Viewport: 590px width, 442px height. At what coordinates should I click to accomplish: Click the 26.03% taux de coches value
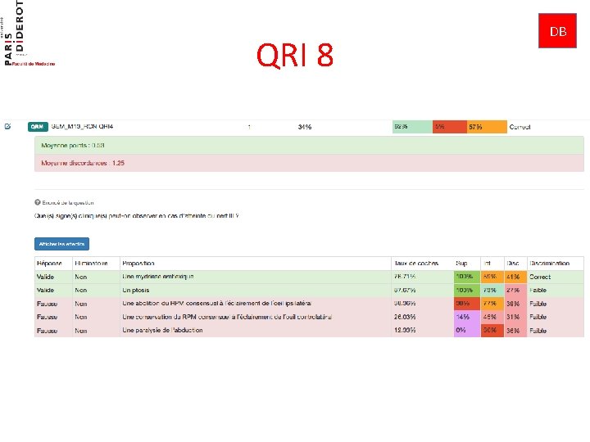pos(405,317)
